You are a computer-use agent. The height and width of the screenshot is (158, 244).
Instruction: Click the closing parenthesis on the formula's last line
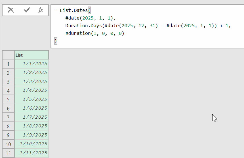click(56, 41)
